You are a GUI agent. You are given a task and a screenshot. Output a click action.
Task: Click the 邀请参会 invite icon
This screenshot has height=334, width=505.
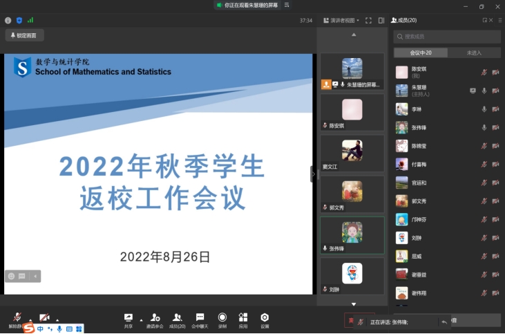(x=155, y=319)
